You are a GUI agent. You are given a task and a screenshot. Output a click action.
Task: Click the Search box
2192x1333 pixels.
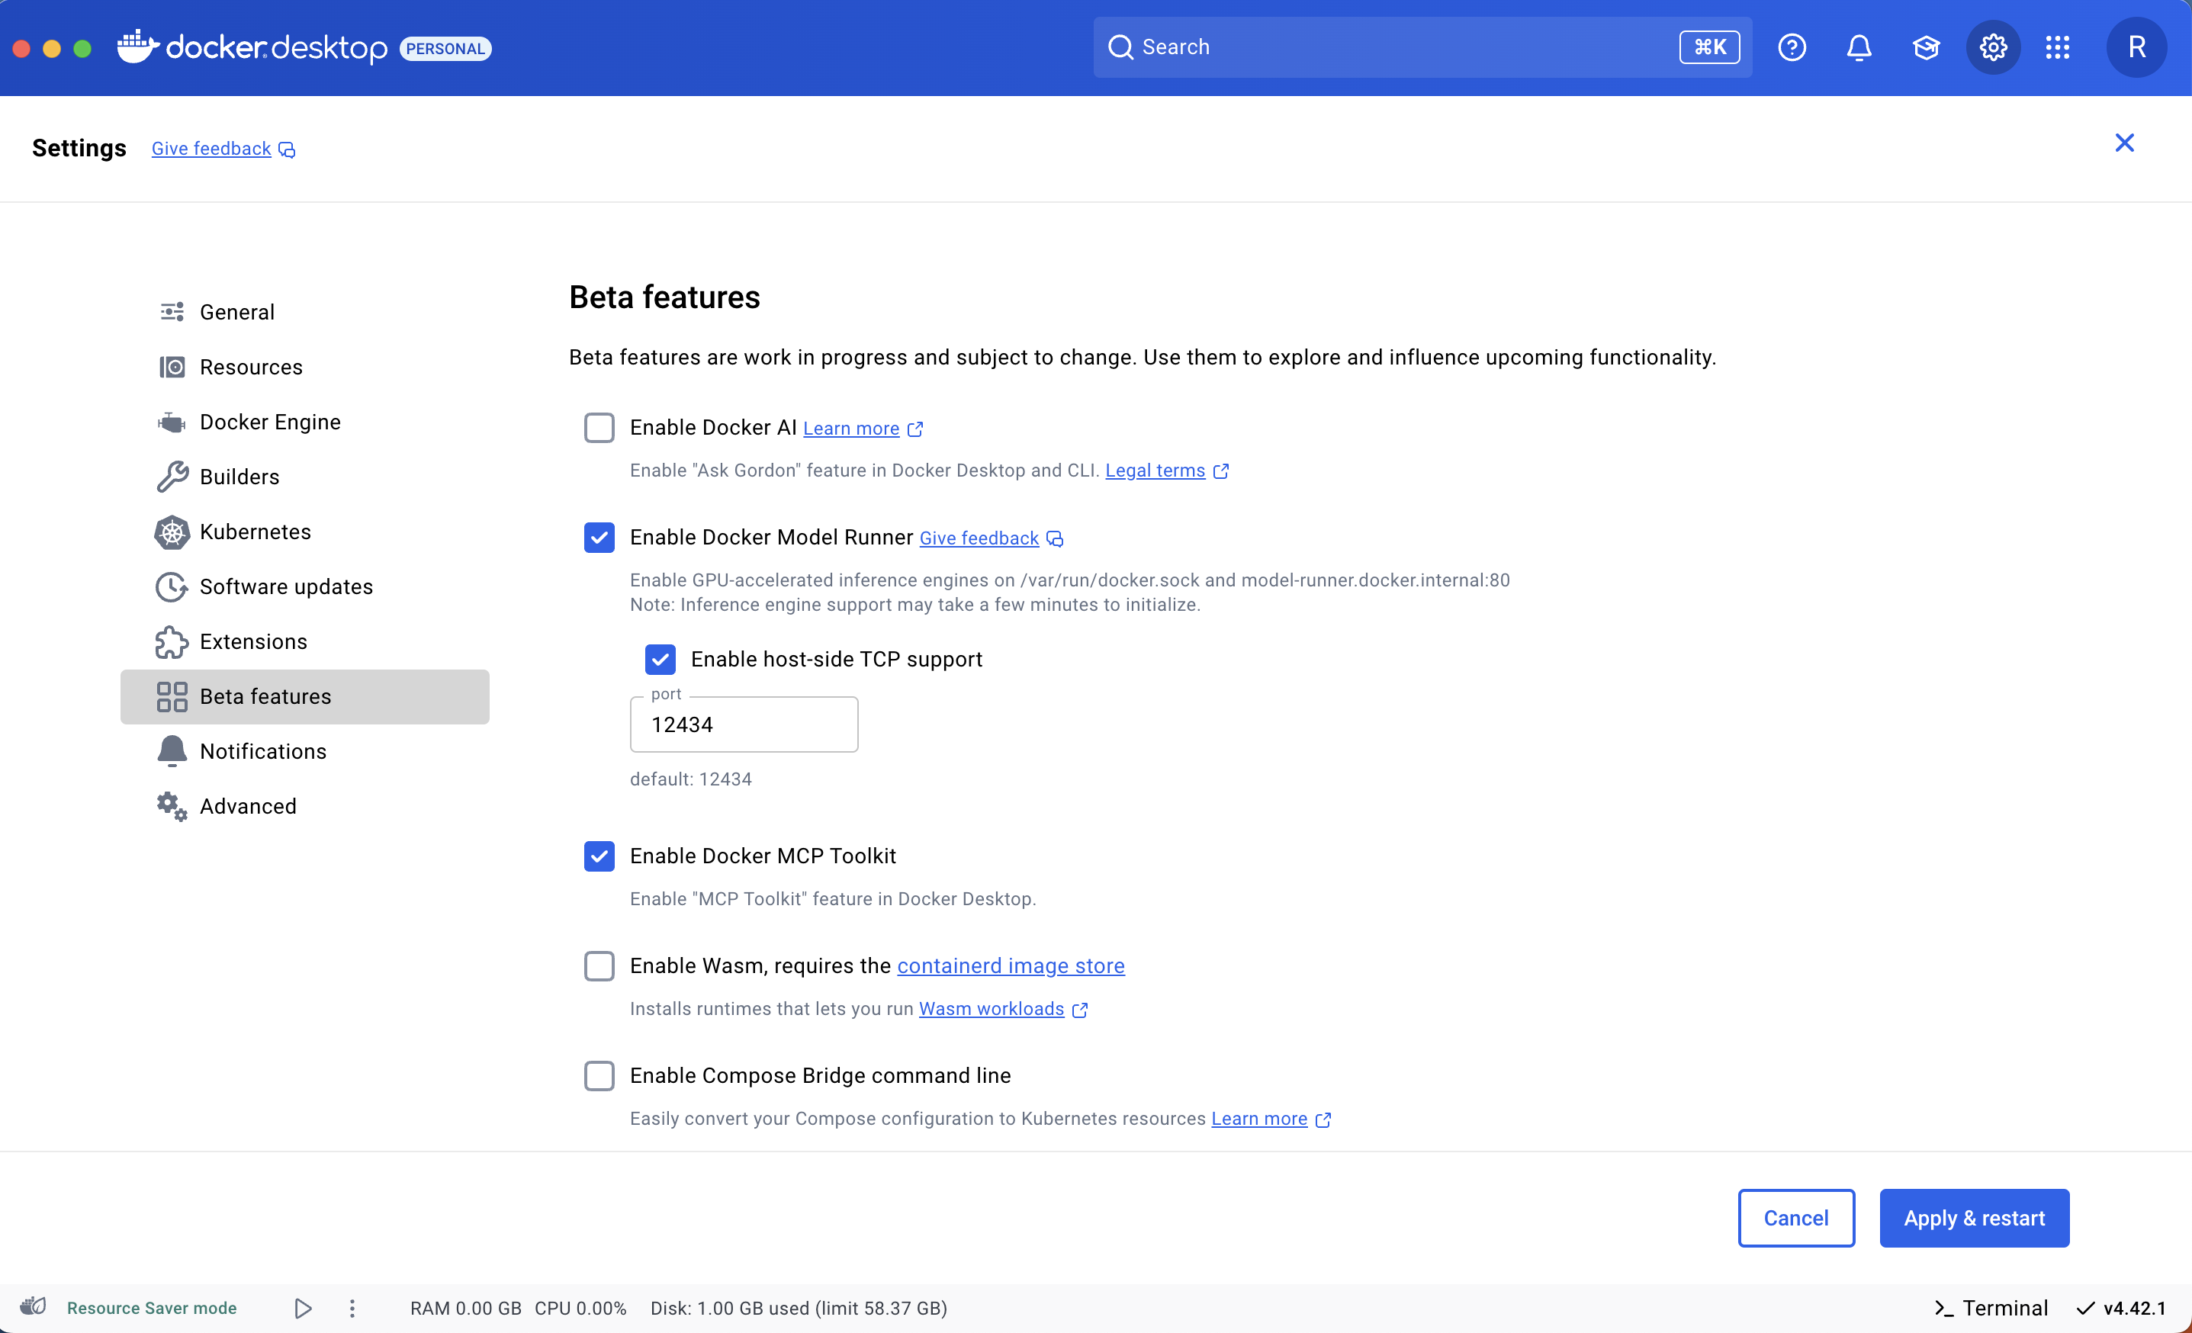[1422, 47]
